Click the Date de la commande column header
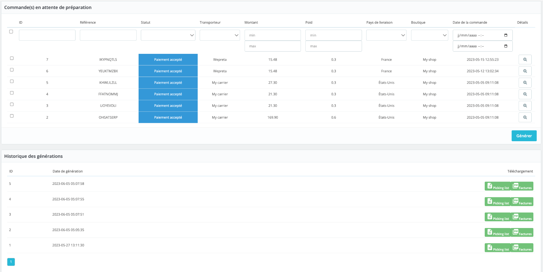 click(470, 23)
